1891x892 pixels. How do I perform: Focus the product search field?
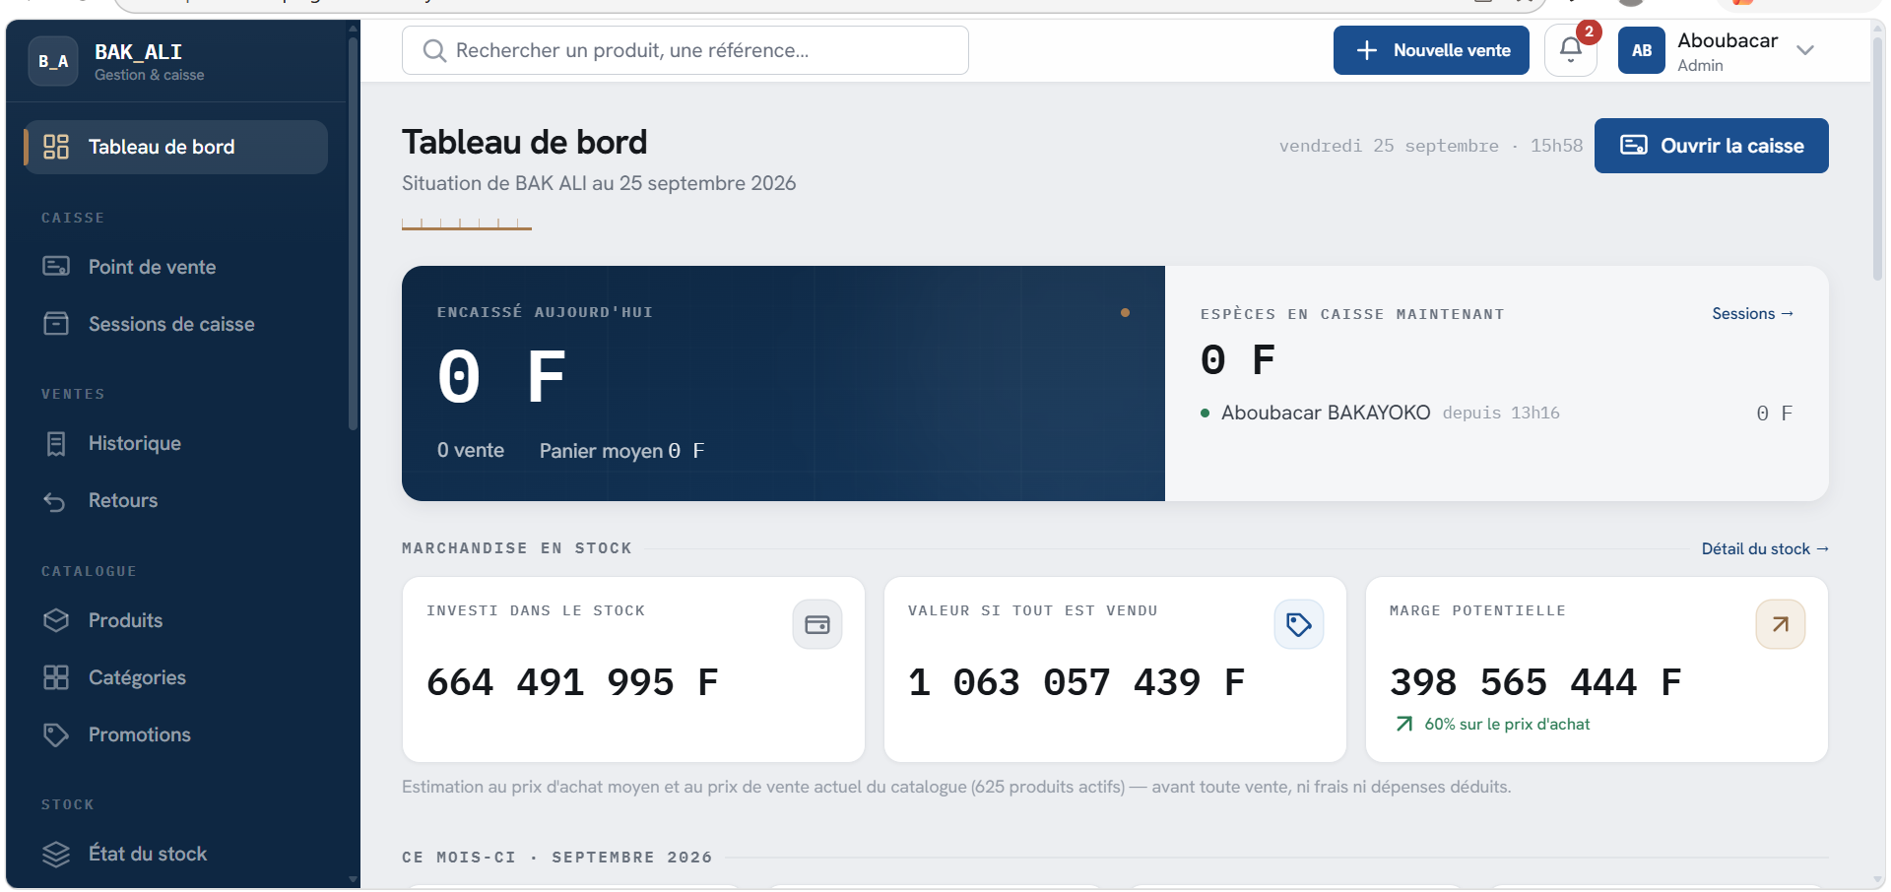(685, 50)
